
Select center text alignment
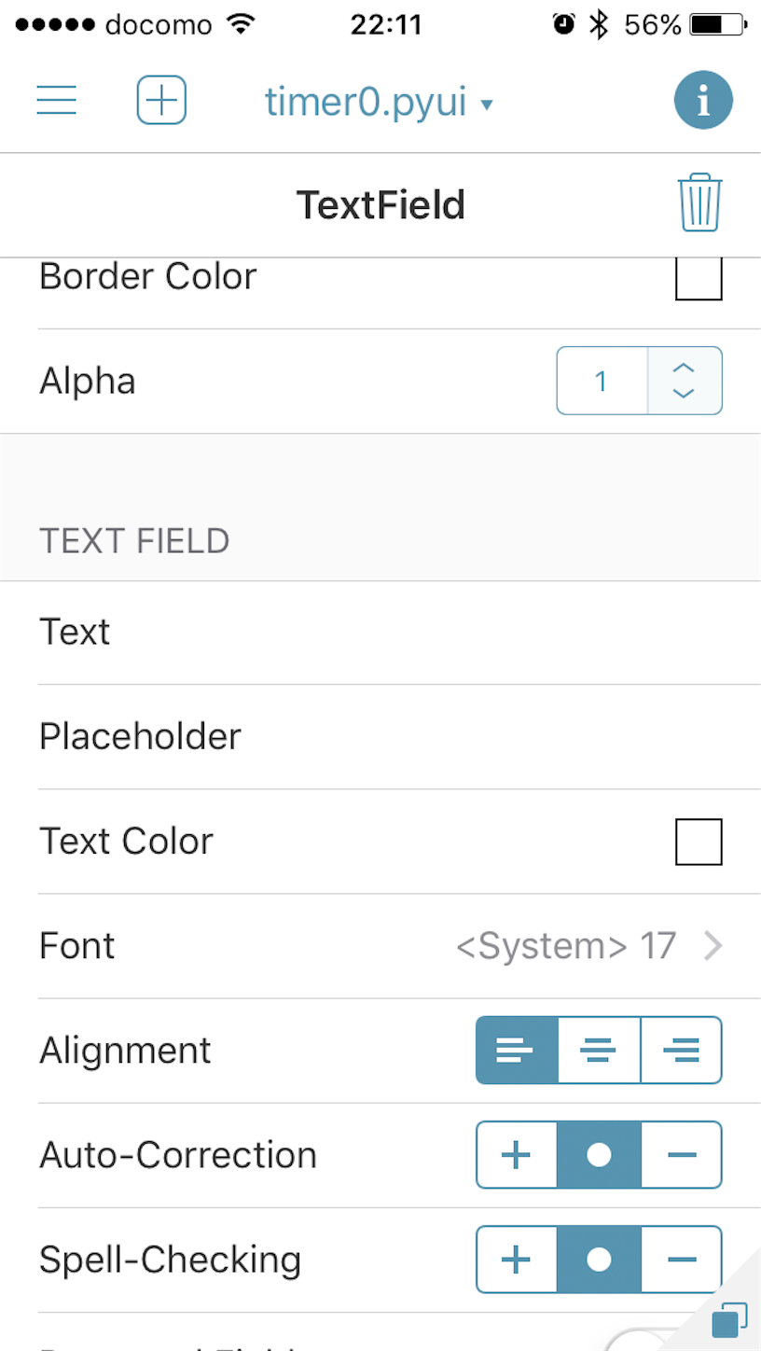coord(599,1051)
